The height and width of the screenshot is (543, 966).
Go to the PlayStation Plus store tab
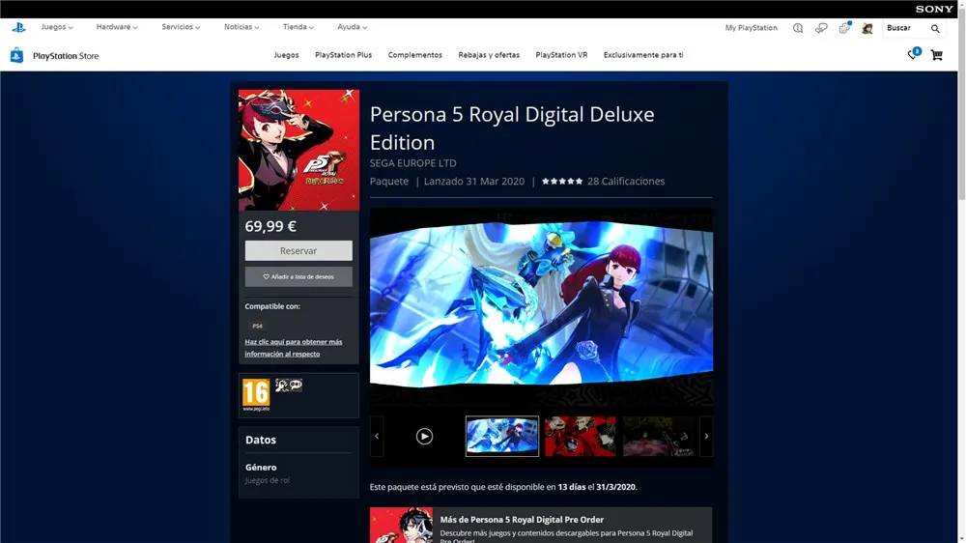click(x=343, y=55)
